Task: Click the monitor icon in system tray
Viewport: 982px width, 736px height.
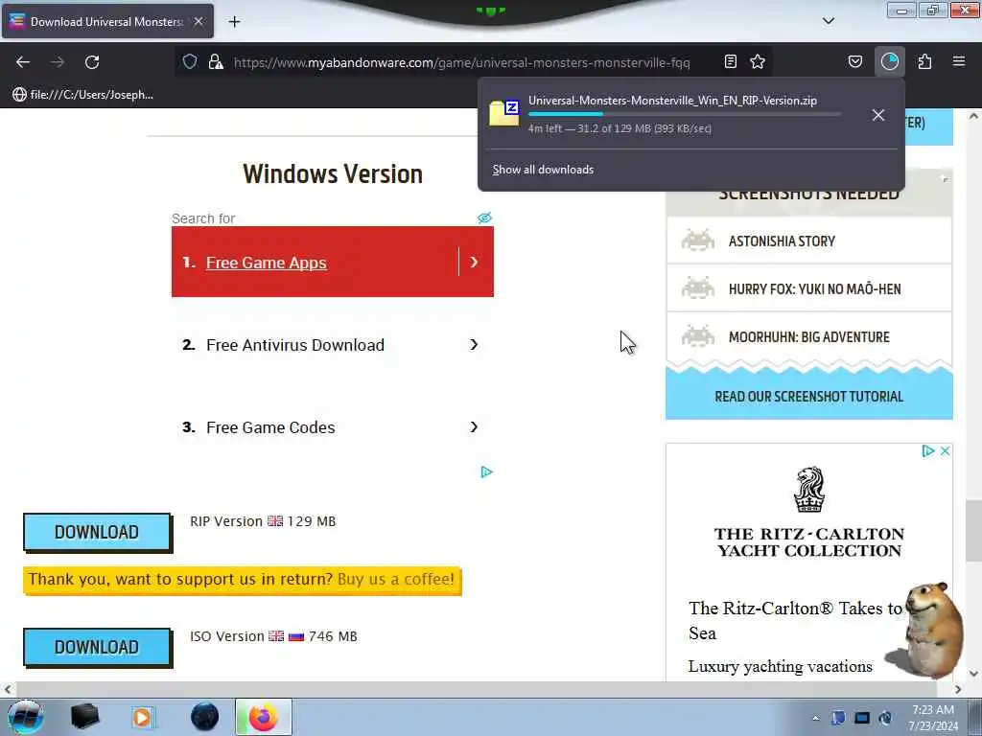Action: 862,718
